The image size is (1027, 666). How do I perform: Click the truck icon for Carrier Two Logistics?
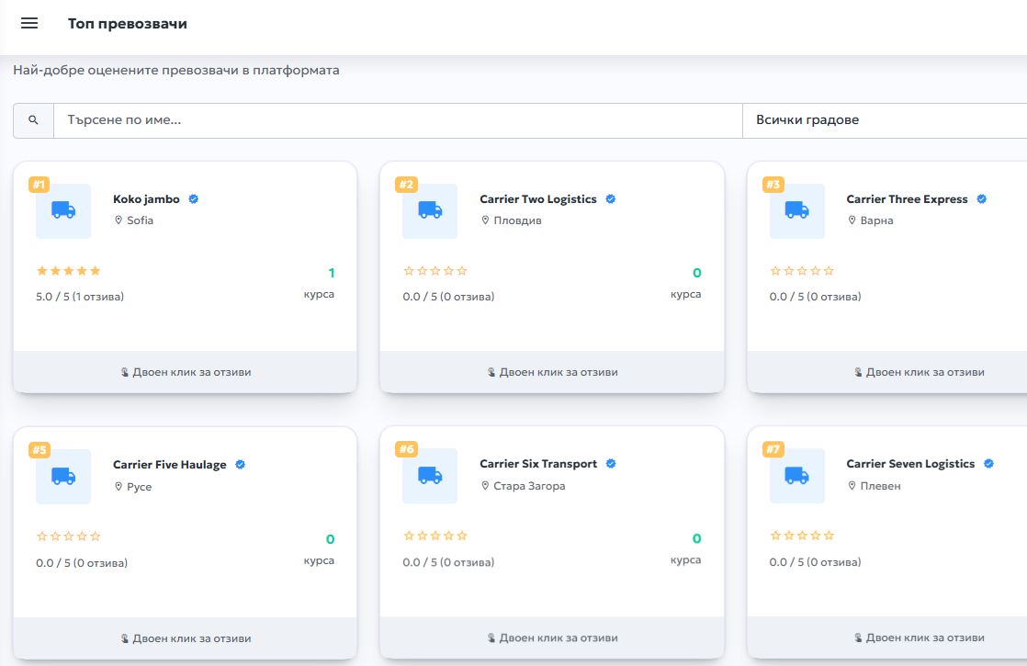pos(430,211)
